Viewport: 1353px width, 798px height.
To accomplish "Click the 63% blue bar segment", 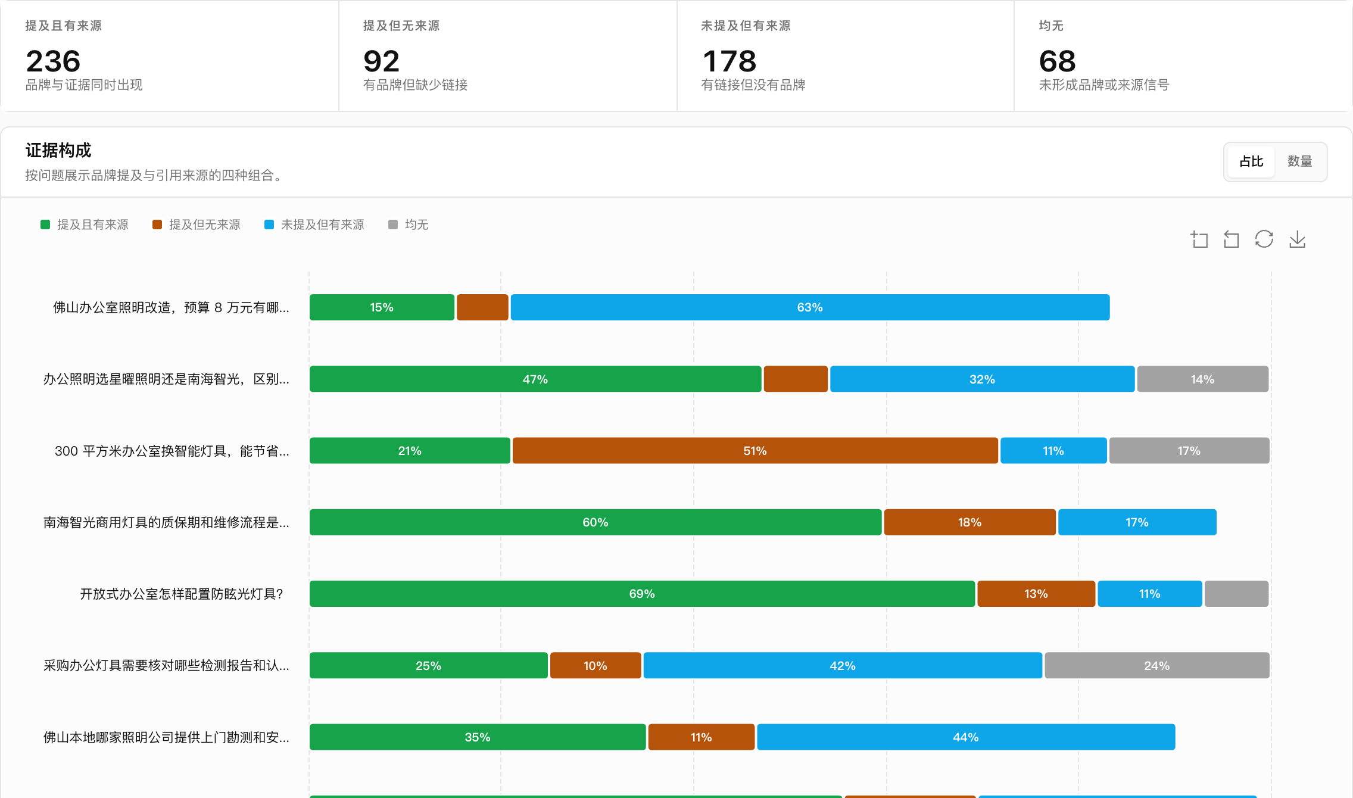I will [810, 307].
